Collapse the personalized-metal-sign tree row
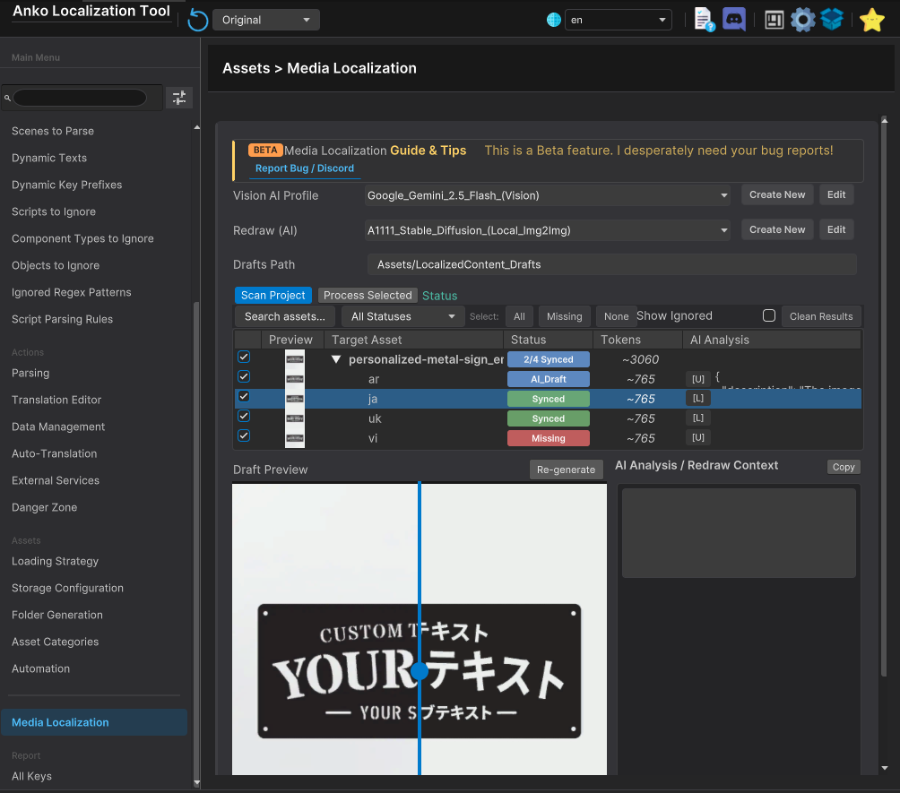900x793 pixels. [336, 360]
